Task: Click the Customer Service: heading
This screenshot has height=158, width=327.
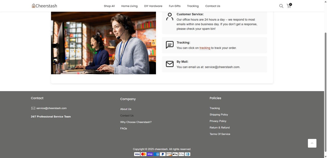Action: (x=190, y=14)
